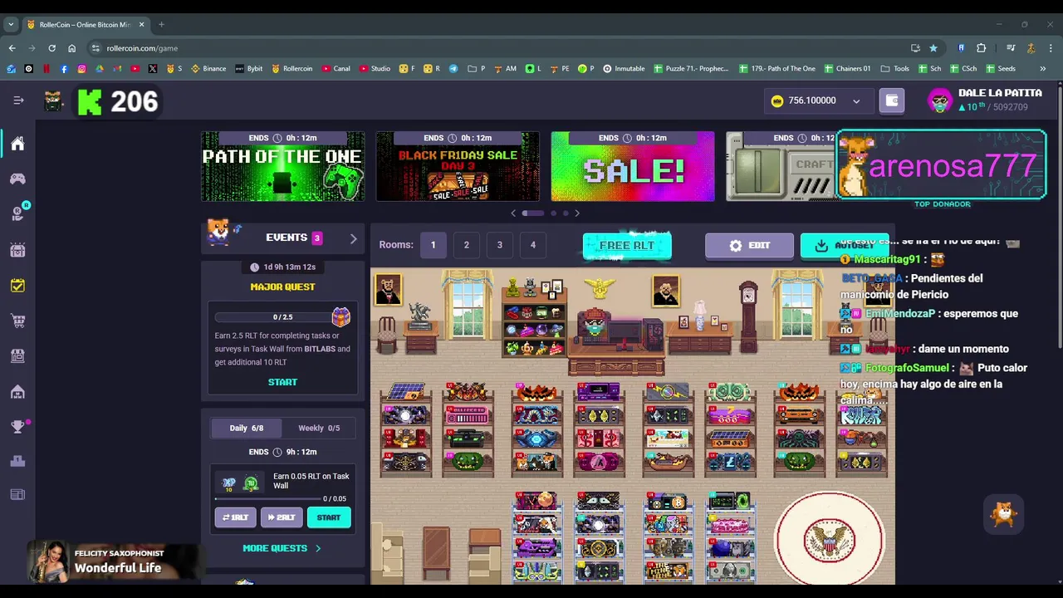
Task: Open the marketplace shop-front sidebar icon
Action: coord(17,355)
